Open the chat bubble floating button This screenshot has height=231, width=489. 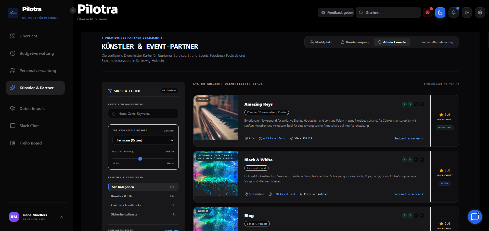click(x=475, y=217)
